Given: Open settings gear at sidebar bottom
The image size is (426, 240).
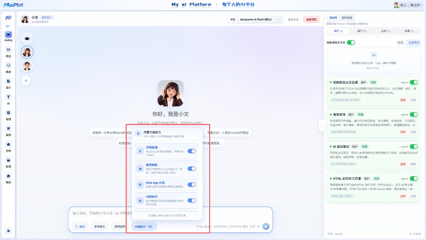Looking at the screenshot, I should (x=8, y=231).
